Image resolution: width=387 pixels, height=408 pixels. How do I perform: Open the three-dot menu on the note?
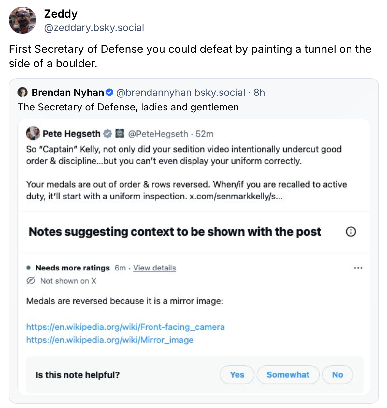click(x=358, y=268)
